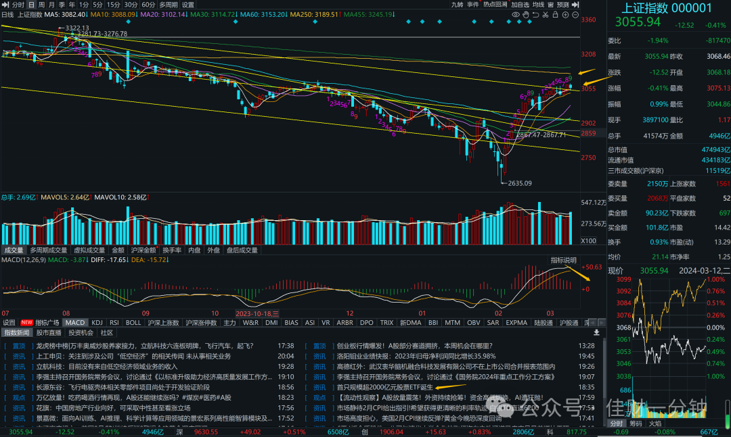Select the 换手率 turnover tab
Screen dimensions: 731x437
pos(172,250)
